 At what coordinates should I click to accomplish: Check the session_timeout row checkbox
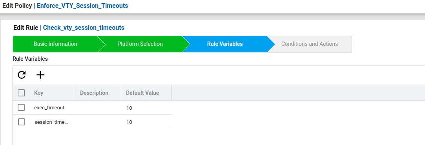click(x=22, y=122)
